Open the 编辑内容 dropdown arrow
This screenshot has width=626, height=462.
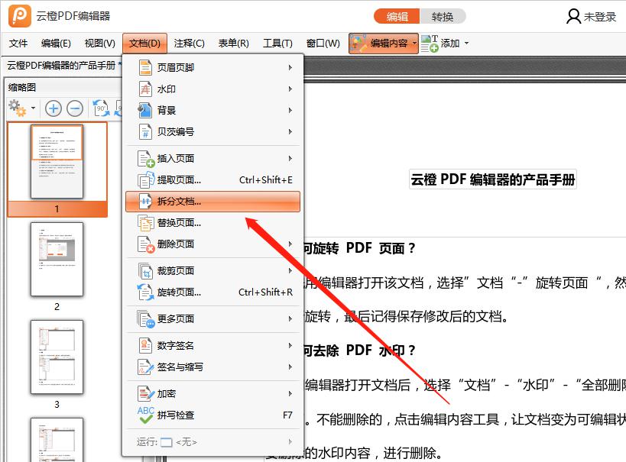point(414,43)
